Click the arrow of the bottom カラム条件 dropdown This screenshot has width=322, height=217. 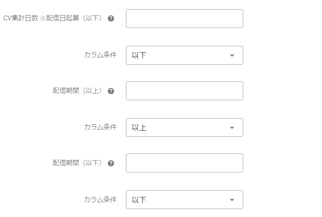pyautogui.click(x=232, y=200)
